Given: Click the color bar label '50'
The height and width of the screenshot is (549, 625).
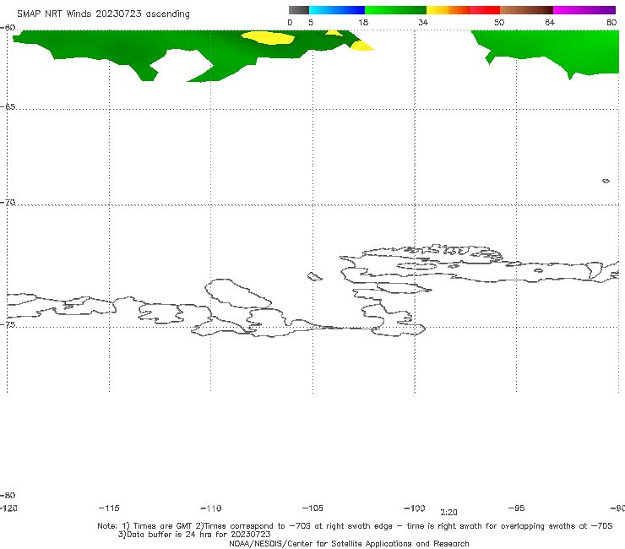Looking at the screenshot, I should (x=499, y=22).
